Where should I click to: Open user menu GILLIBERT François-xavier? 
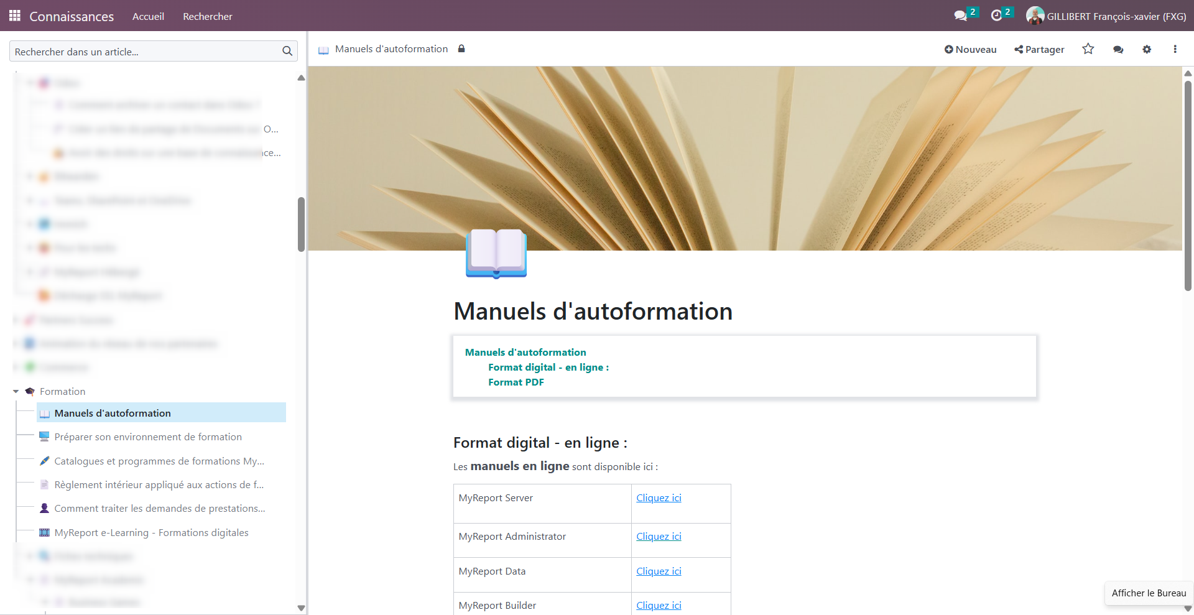[x=1106, y=16]
